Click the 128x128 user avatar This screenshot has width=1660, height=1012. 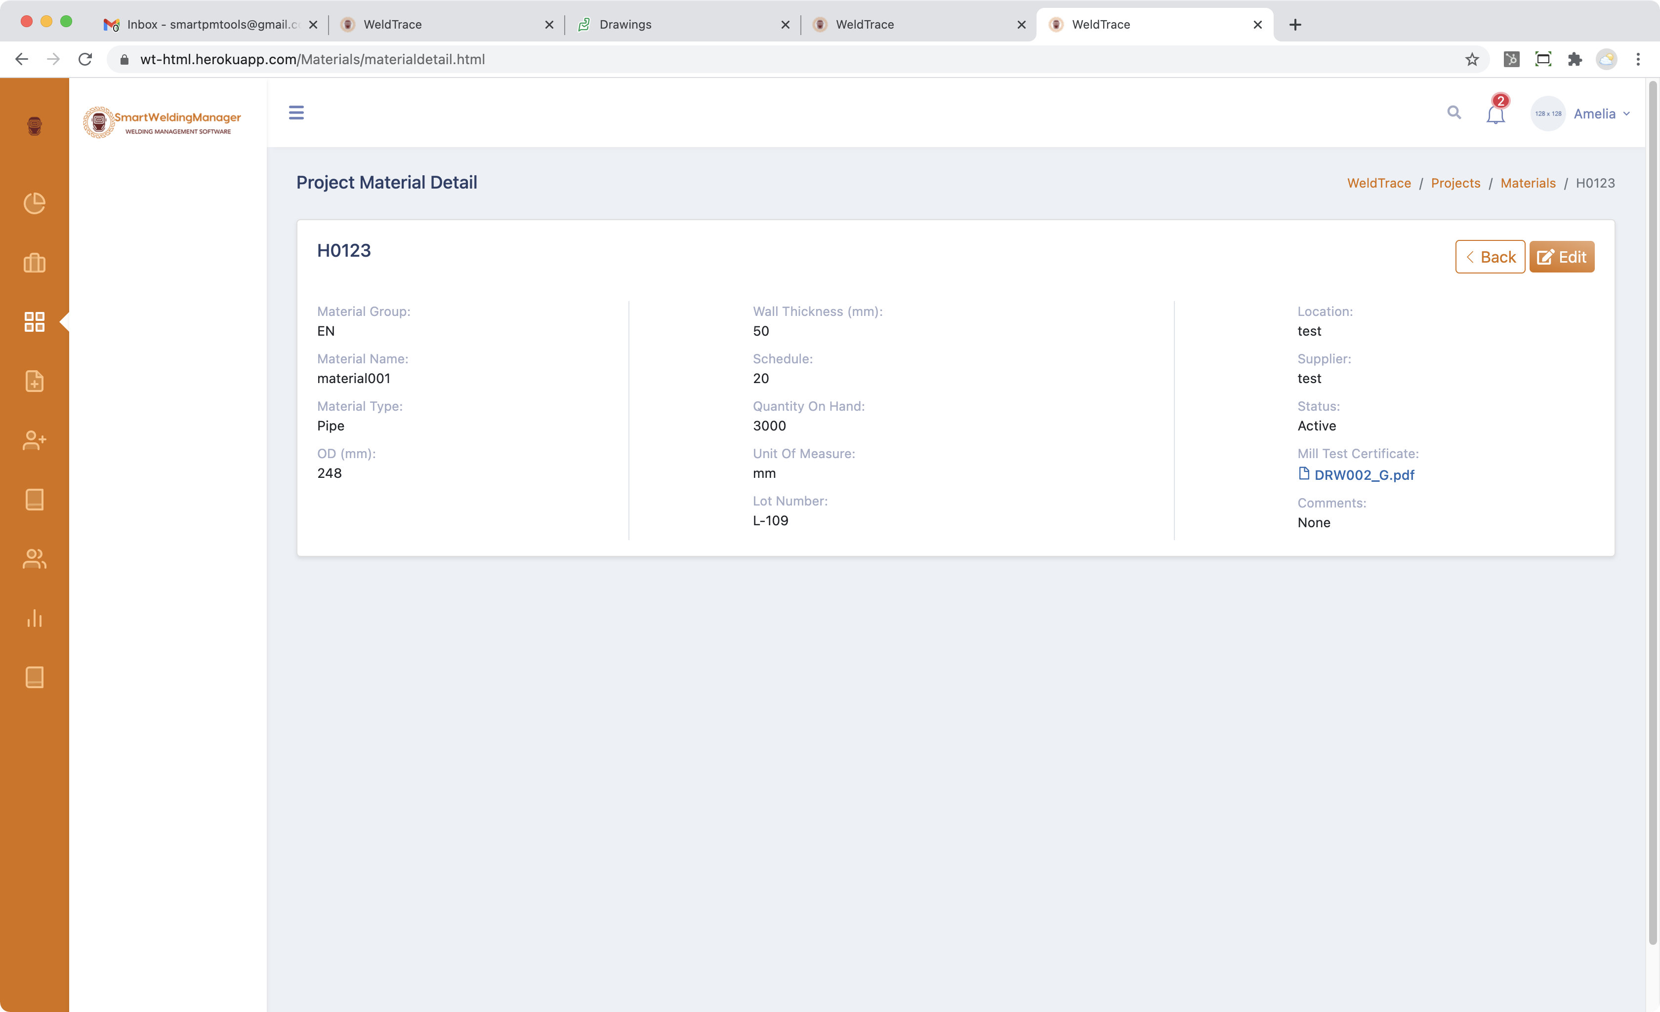pos(1547,113)
